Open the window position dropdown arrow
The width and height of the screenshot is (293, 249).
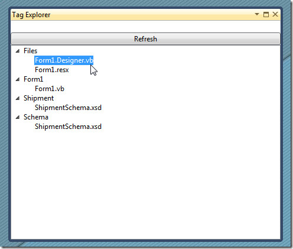pyautogui.click(x=257, y=14)
